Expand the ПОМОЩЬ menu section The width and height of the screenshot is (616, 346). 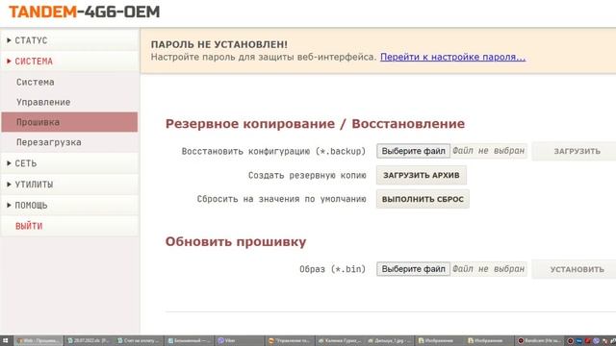[69, 205]
